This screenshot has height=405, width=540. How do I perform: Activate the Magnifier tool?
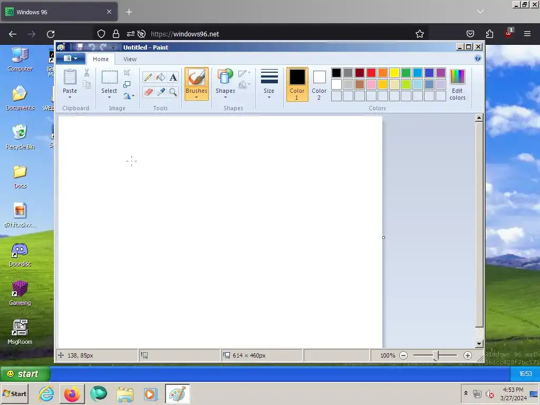pyautogui.click(x=173, y=92)
